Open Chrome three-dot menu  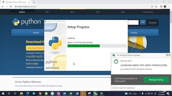[169, 6]
